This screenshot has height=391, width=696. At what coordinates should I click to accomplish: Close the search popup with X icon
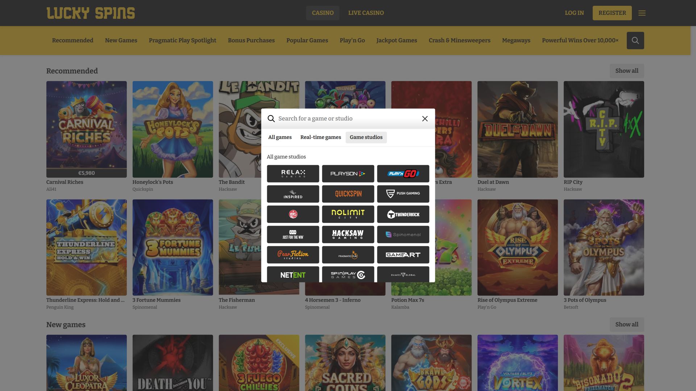pyautogui.click(x=425, y=119)
